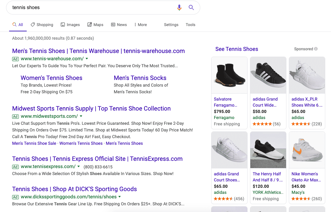Screen dimensions: 331x212
Task: Open the News tab
Action: tap(119, 25)
